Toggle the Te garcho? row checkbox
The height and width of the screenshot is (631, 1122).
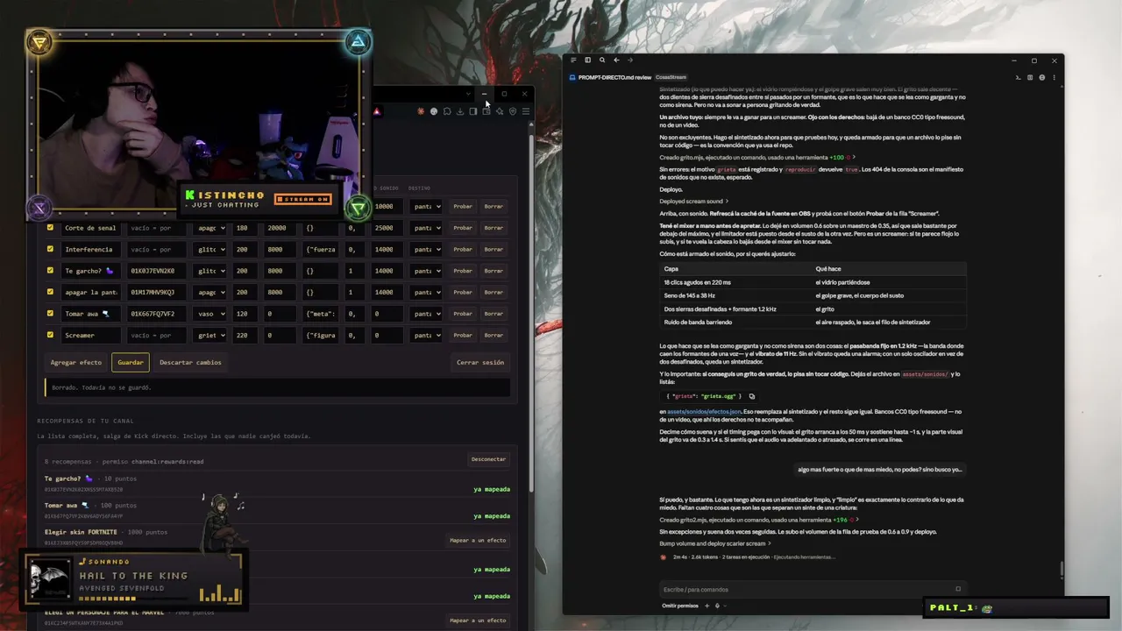coord(50,271)
